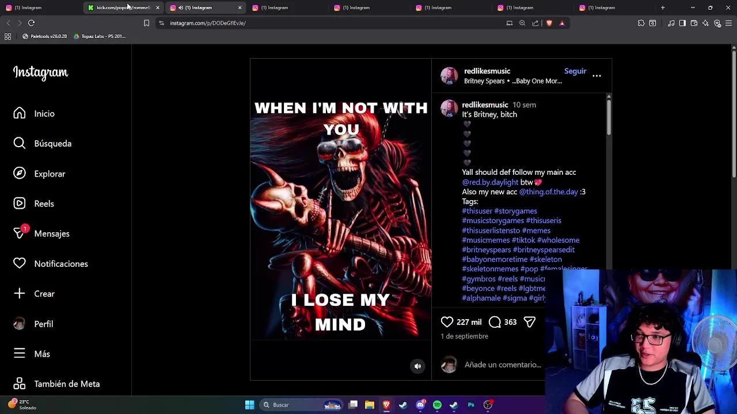The width and height of the screenshot is (737, 414).
Task: Open Leo AI sparkle icon
Action: click(x=705, y=23)
